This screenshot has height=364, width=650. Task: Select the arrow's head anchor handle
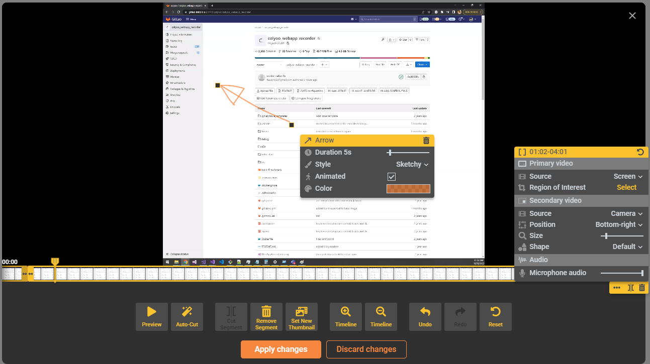click(218, 85)
